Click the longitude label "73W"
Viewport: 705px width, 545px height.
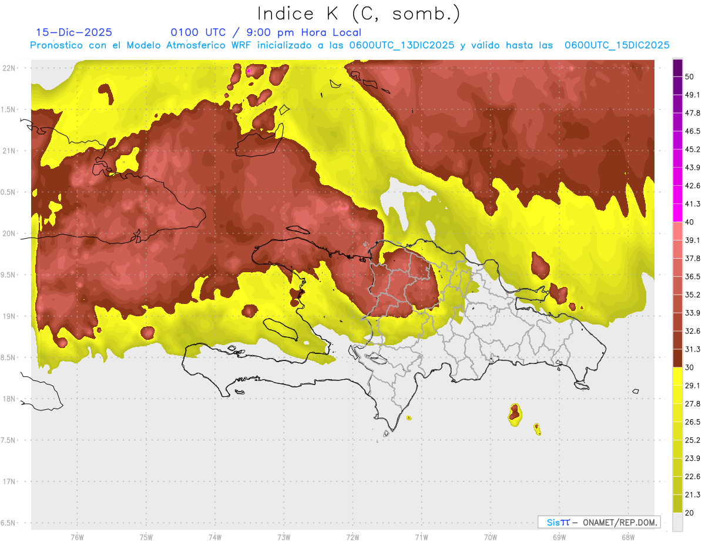pyautogui.click(x=284, y=537)
